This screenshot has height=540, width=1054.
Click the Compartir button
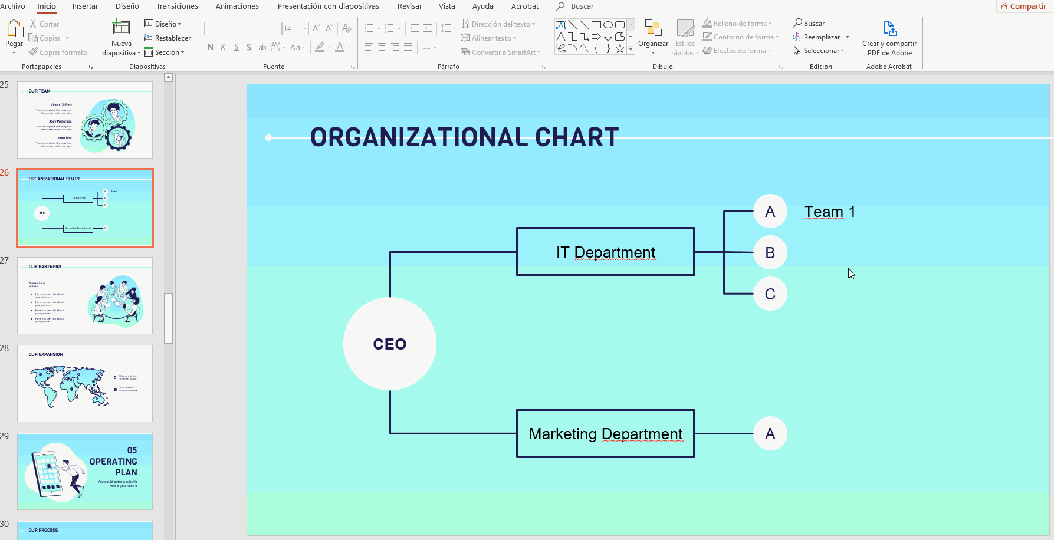click(1023, 6)
